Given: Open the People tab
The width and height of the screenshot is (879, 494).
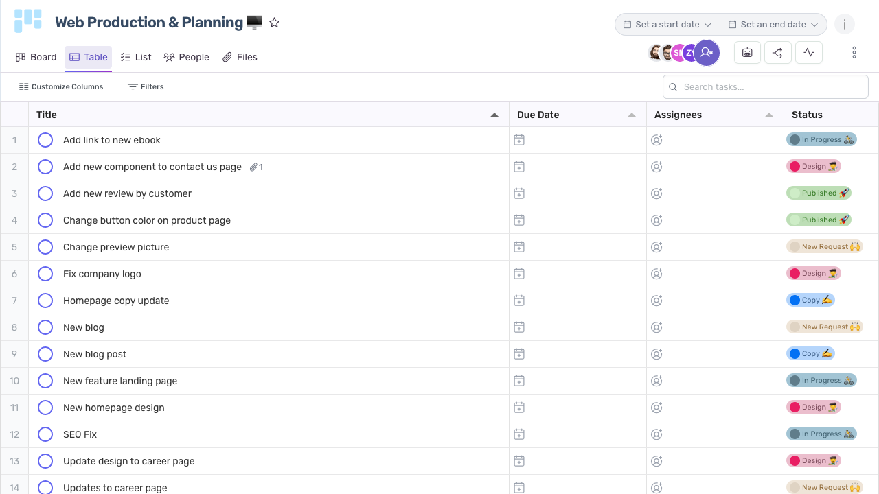Looking at the screenshot, I should click(x=186, y=57).
